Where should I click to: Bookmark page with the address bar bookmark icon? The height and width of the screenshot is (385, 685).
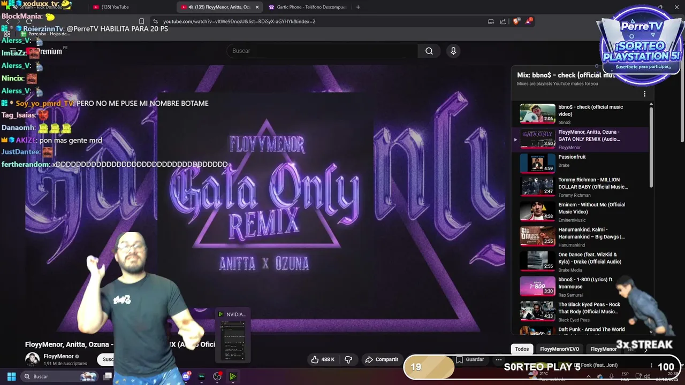141,21
